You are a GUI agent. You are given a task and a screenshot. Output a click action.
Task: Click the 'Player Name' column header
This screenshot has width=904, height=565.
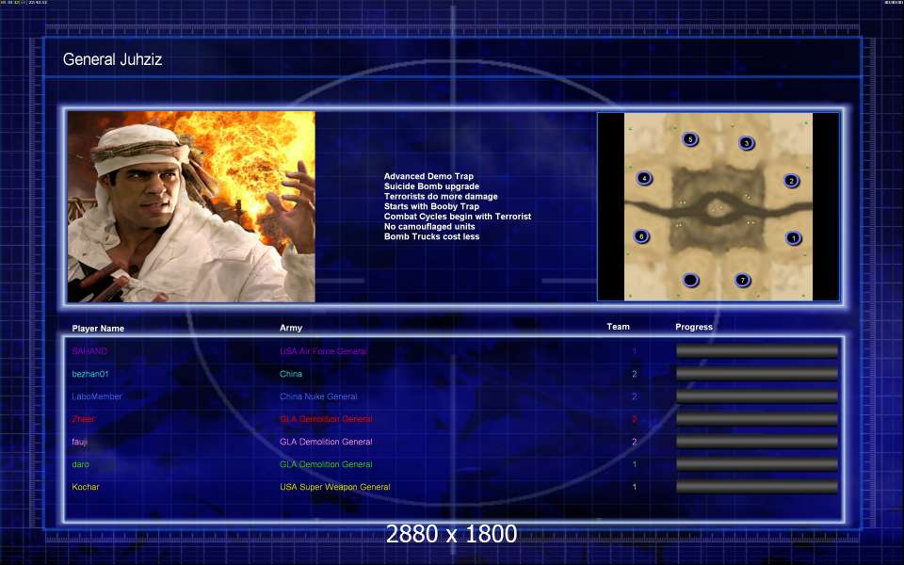click(98, 328)
